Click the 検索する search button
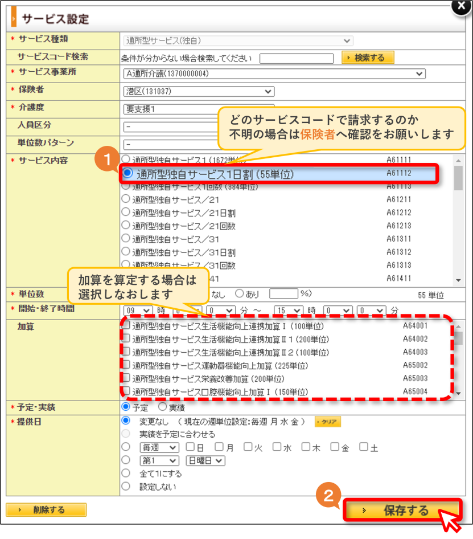The width and height of the screenshot is (473, 539). [368, 58]
